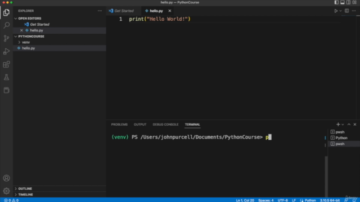Open the Source Control view
The image size is (360, 202).
tap(6, 38)
